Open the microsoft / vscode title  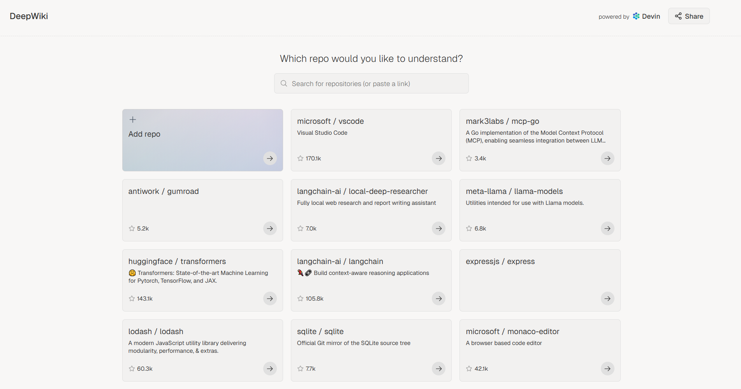coord(331,121)
